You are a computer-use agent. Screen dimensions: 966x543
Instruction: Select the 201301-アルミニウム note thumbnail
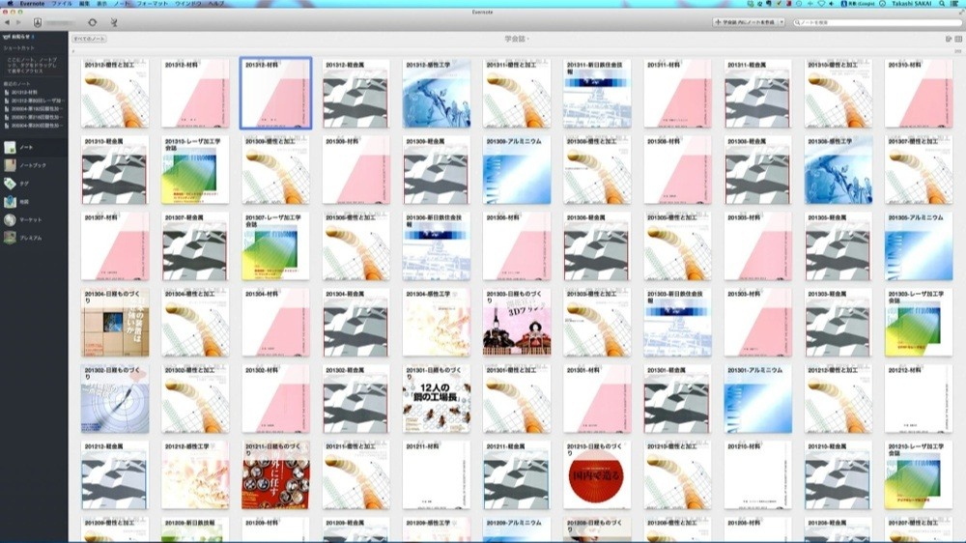click(757, 399)
